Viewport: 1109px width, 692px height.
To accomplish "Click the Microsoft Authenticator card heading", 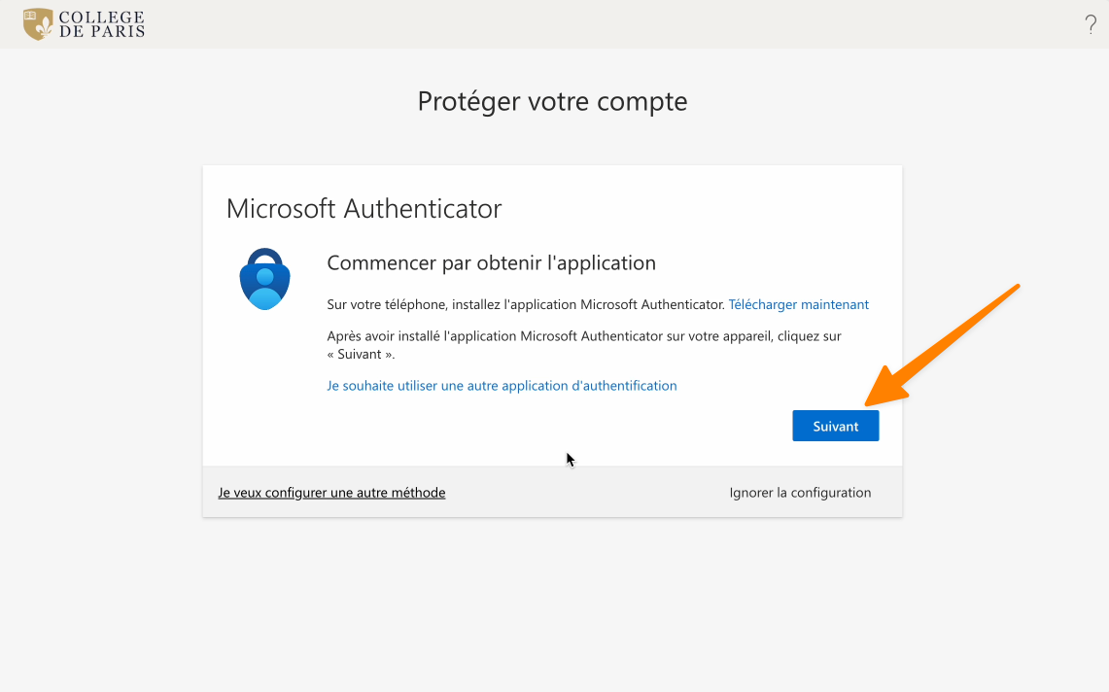I will point(364,208).
